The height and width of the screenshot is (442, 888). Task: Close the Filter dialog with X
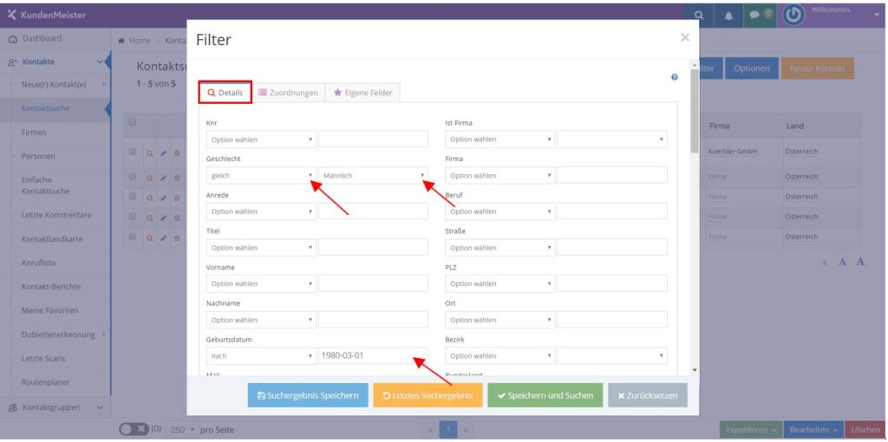[x=685, y=37]
